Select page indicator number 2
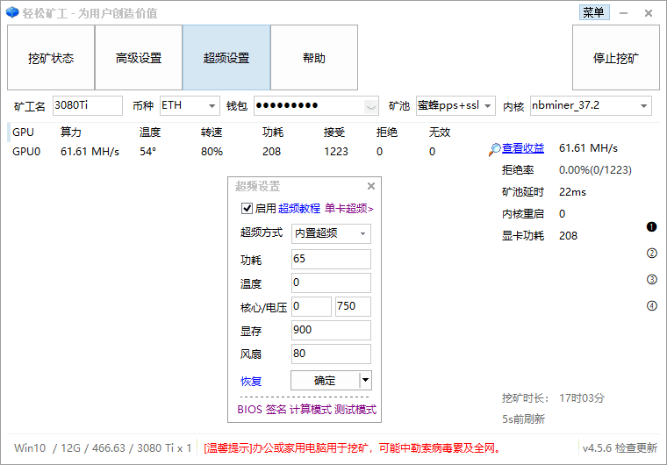The width and height of the screenshot is (667, 465). [652, 254]
